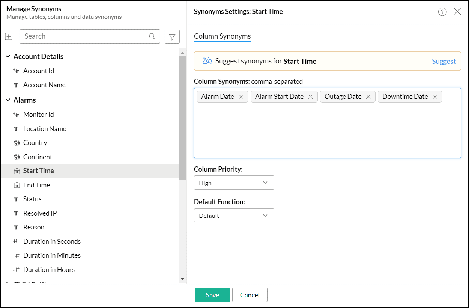Remove the Alarm Start Date synonym tag

pyautogui.click(x=311, y=97)
